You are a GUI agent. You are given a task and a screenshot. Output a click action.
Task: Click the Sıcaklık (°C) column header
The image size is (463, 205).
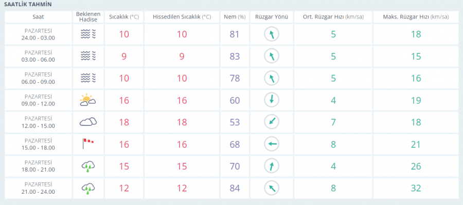[x=124, y=17]
